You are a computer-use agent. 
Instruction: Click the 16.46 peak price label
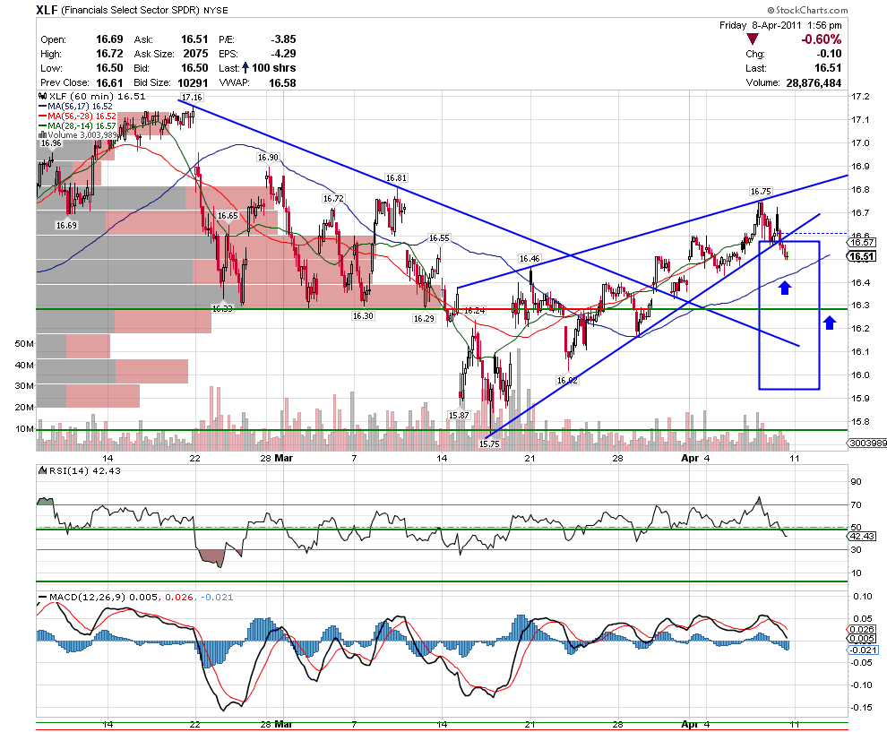pos(530,259)
